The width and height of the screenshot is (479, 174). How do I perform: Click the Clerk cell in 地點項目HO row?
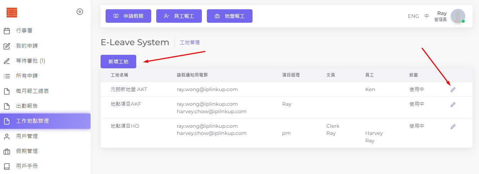333,126
